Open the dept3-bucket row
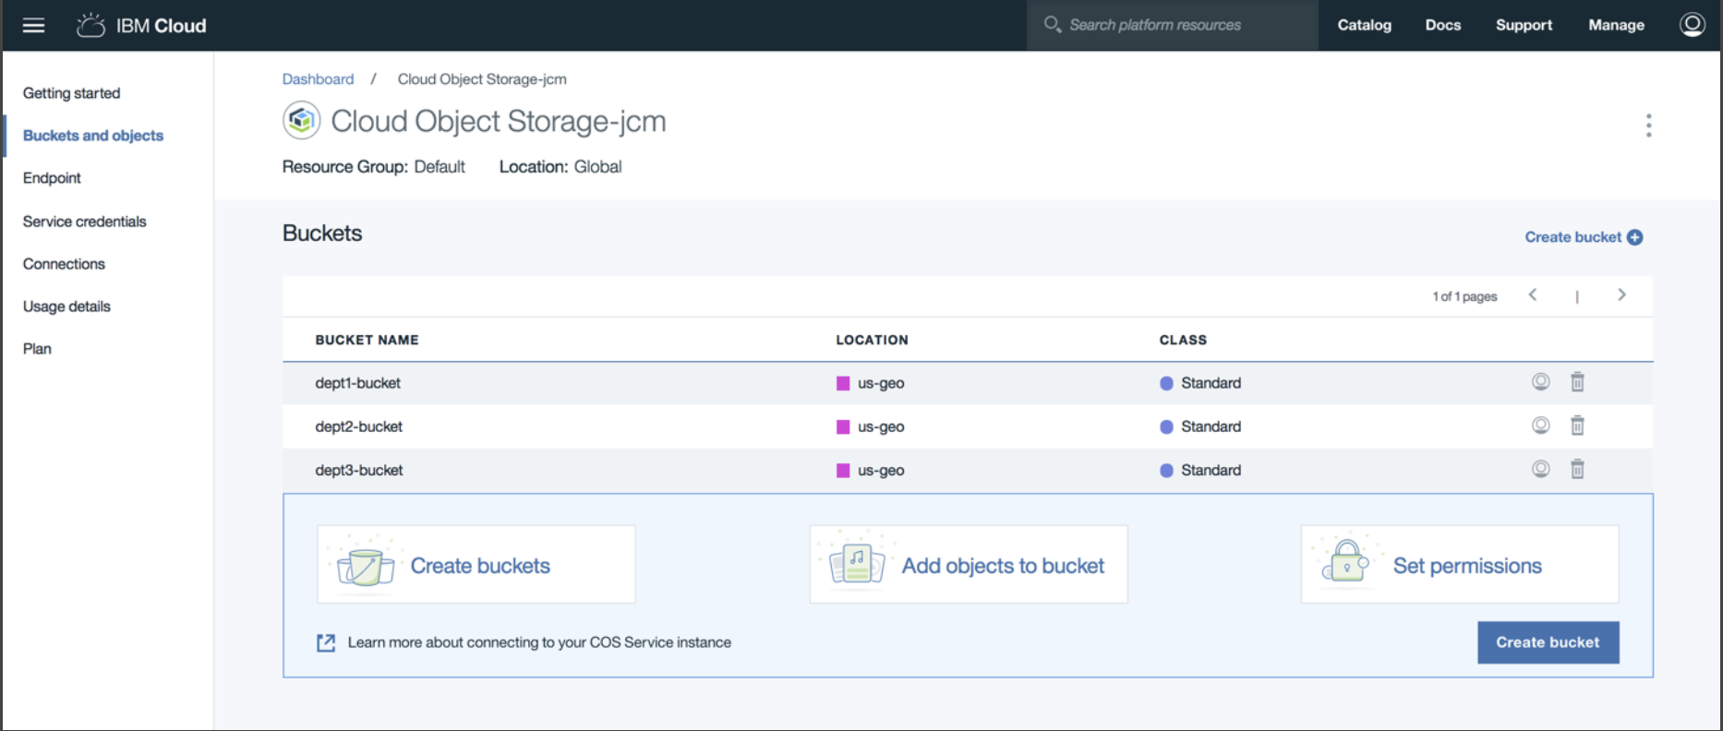Viewport: 1723px width, 731px height. point(968,470)
